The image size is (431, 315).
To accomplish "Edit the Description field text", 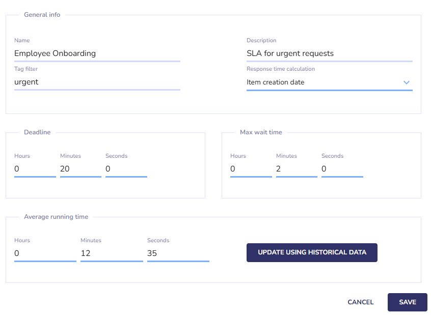I will [329, 53].
